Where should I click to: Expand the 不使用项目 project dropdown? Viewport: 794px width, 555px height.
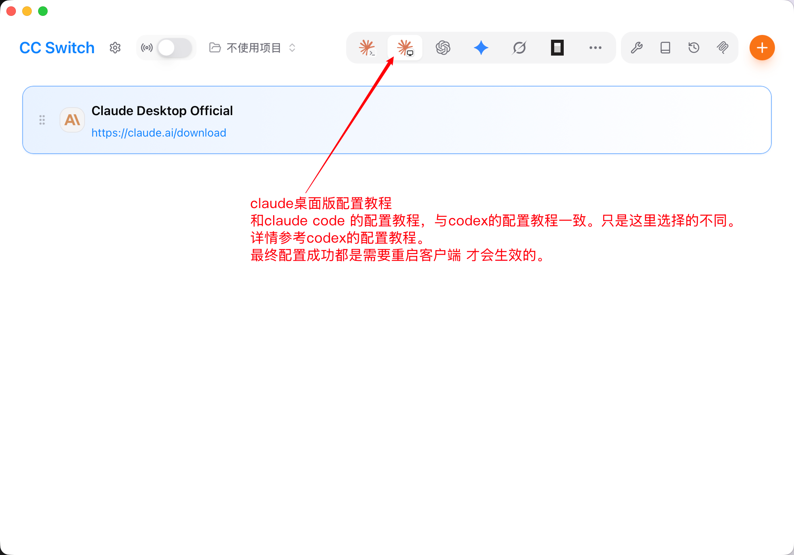click(252, 48)
